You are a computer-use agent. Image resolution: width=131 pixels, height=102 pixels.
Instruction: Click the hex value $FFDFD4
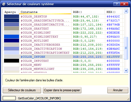(x=113, y=53)
